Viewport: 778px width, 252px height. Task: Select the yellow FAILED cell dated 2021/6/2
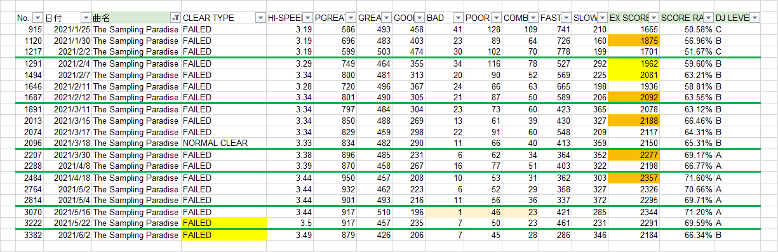coord(223,235)
